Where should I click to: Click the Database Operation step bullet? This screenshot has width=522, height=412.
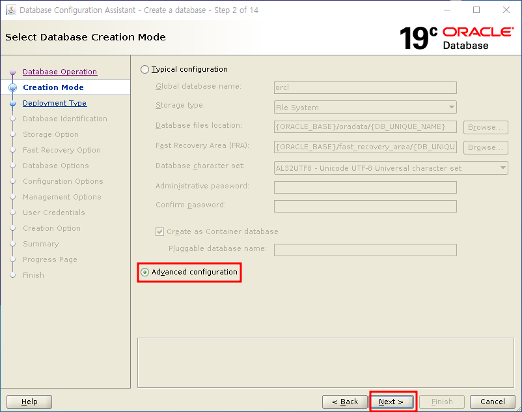[x=12, y=72]
